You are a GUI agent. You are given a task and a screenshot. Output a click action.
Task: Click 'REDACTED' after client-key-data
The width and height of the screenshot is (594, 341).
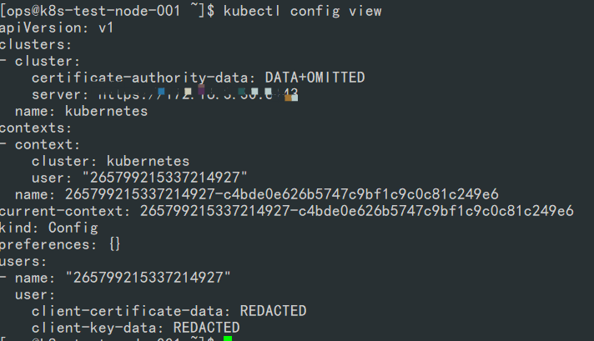[x=206, y=328]
